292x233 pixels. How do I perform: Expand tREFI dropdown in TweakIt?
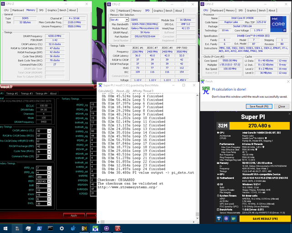tap(49, 181)
